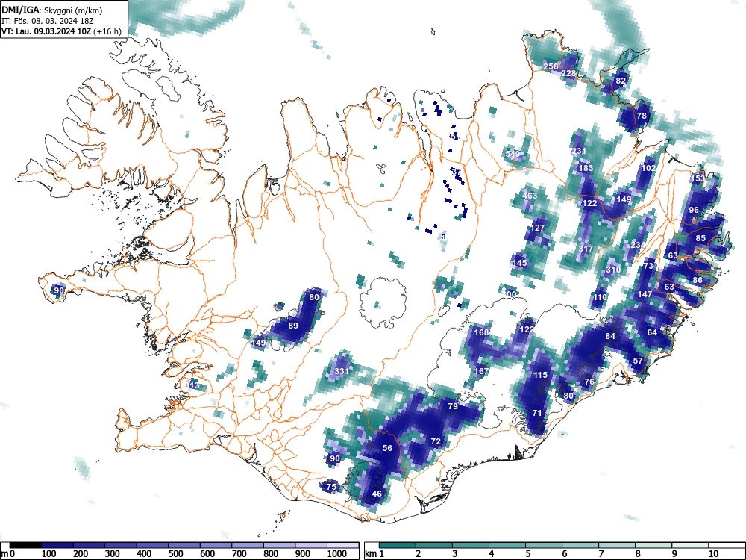
Task: Click the visibility value 82
Action: tap(621, 81)
